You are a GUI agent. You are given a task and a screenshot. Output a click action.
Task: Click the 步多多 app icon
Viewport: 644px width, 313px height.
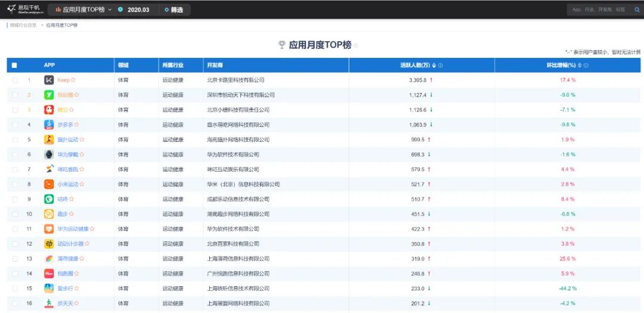(x=49, y=125)
